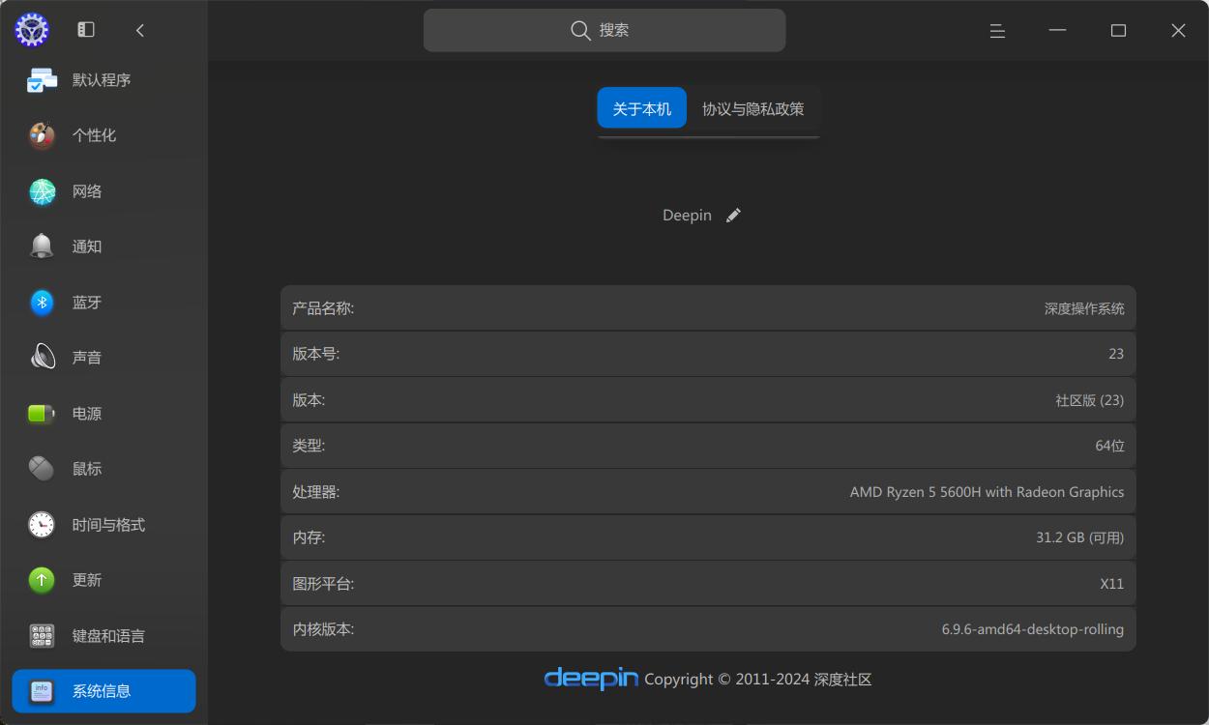Click the 社区版 (23) edition value
Viewport: 1209px width, 725px height.
pyautogui.click(x=1089, y=400)
